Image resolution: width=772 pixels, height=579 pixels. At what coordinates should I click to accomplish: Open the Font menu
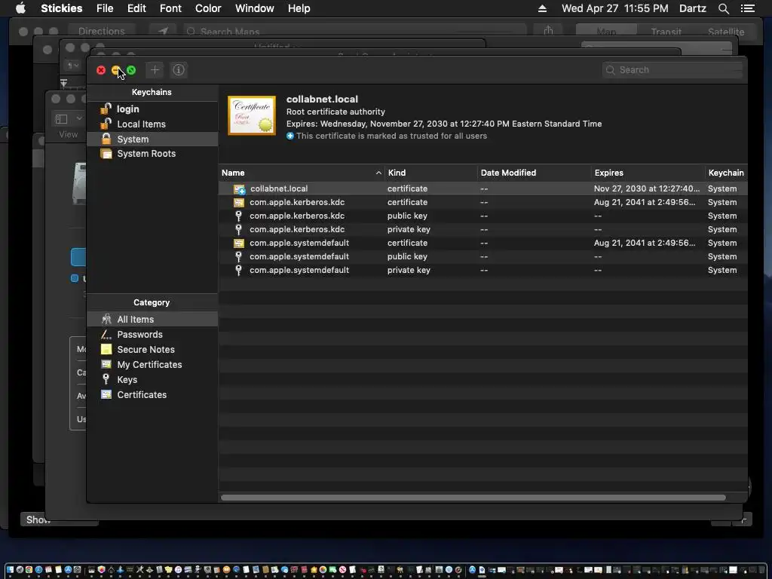click(171, 8)
